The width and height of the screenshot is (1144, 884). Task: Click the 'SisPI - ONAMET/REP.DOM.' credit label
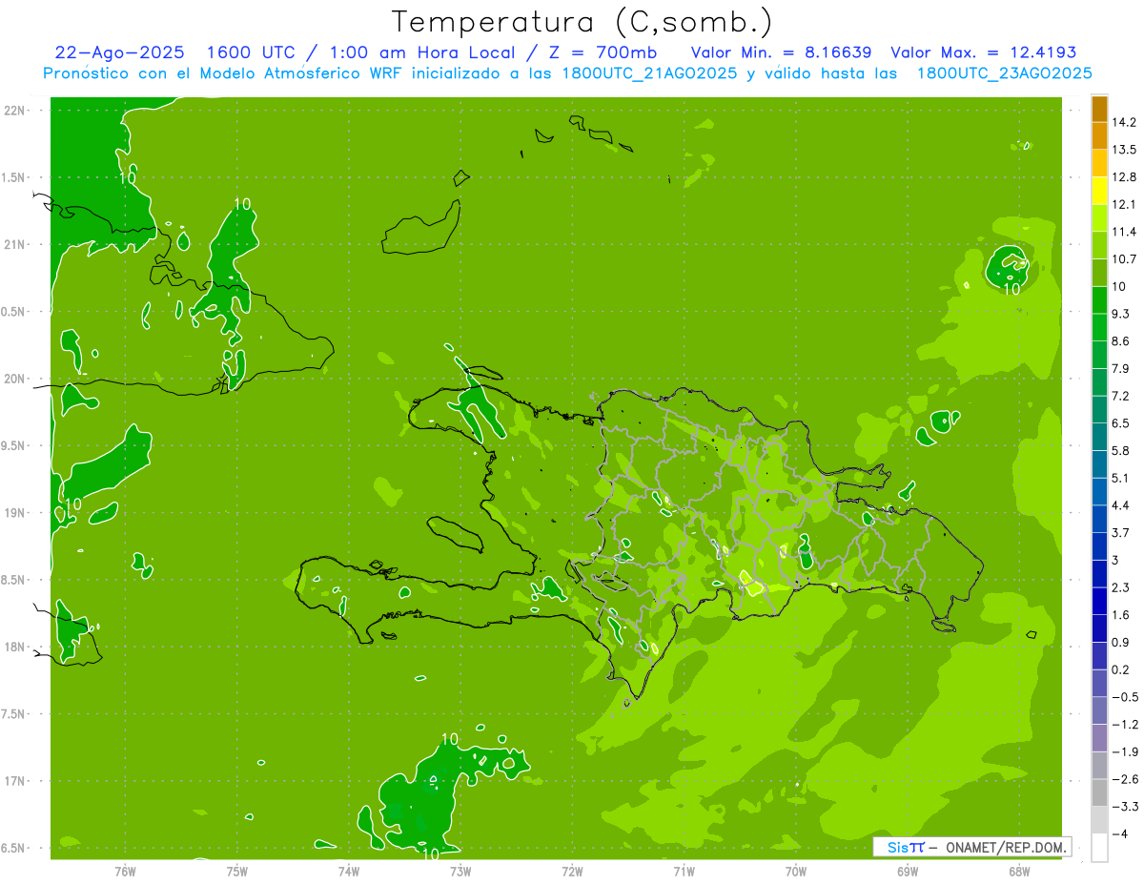click(x=971, y=847)
